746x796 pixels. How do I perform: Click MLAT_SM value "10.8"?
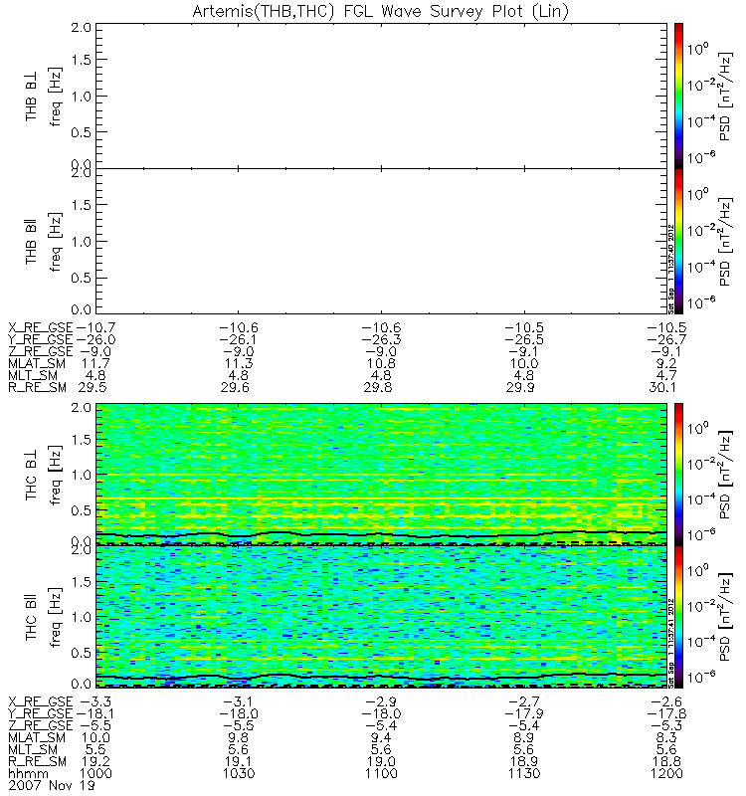click(381, 363)
